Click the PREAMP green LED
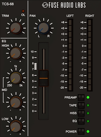 point(88,97)
